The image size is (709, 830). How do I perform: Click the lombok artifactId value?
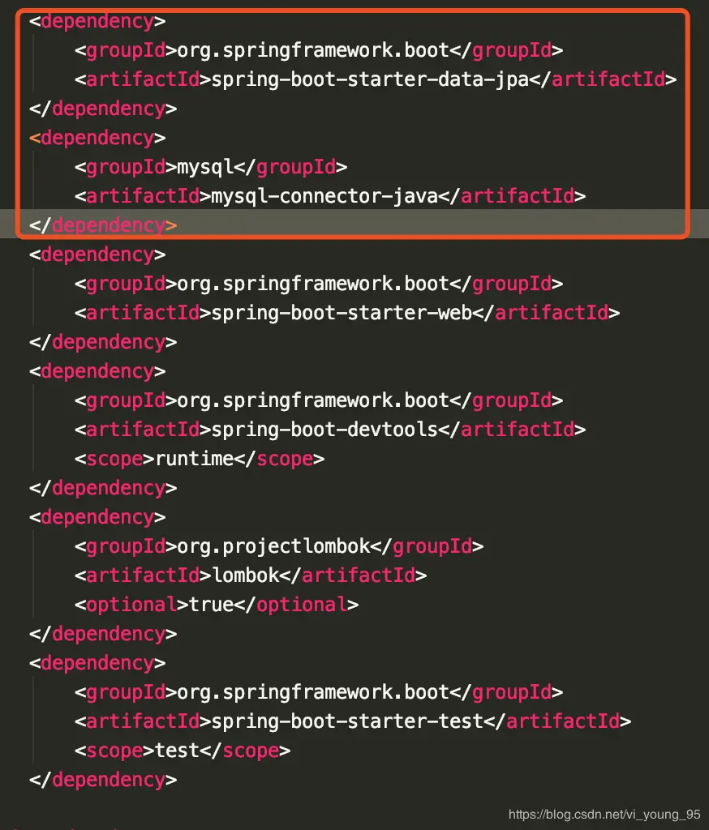(x=245, y=575)
